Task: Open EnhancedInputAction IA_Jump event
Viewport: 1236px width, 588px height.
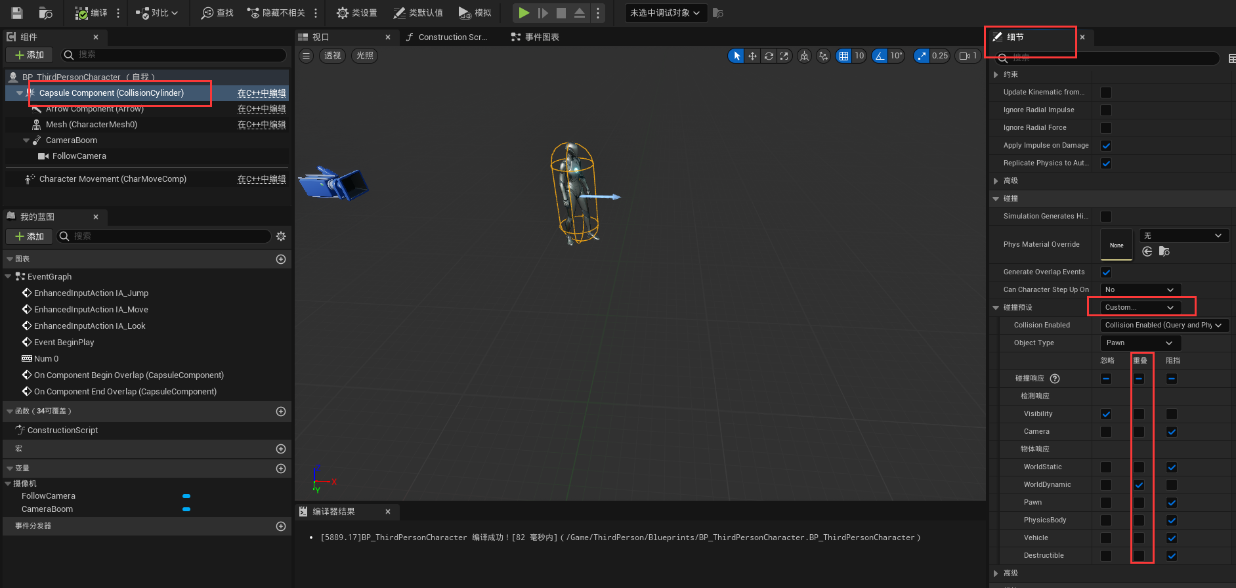Action: pyautogui.click(x=91, y=293)
